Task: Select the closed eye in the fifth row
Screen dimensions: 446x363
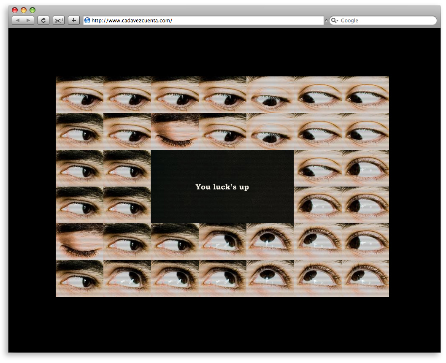Action: click(79, 242)
